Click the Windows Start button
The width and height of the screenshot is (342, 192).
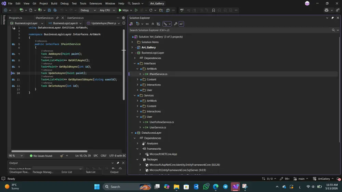coord(97,187)
